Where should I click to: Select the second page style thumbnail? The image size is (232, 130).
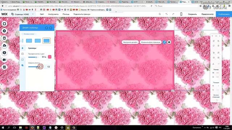pos(38,41)
